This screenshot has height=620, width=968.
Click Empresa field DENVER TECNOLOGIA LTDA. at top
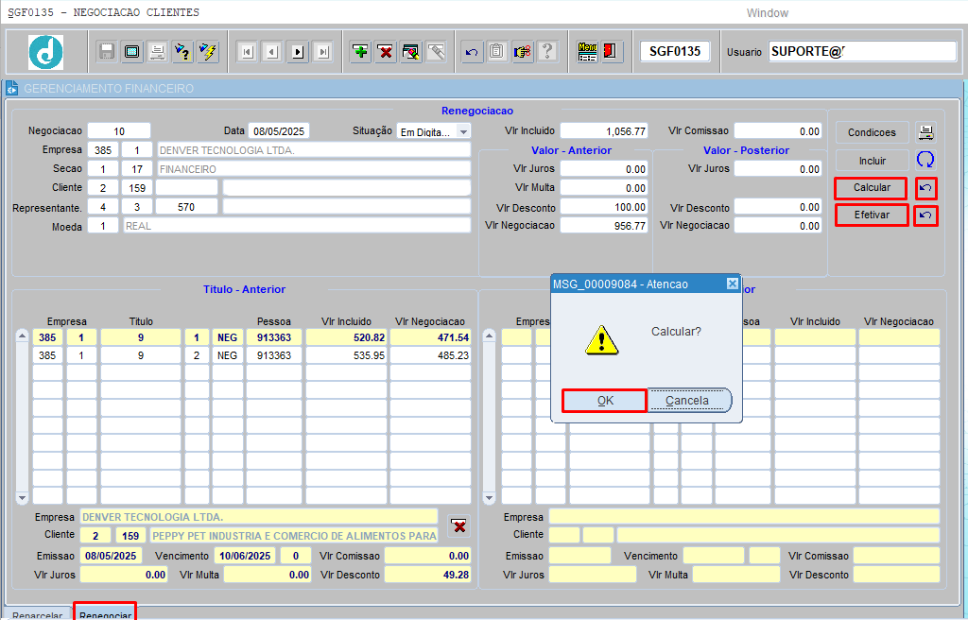point(314,150)
